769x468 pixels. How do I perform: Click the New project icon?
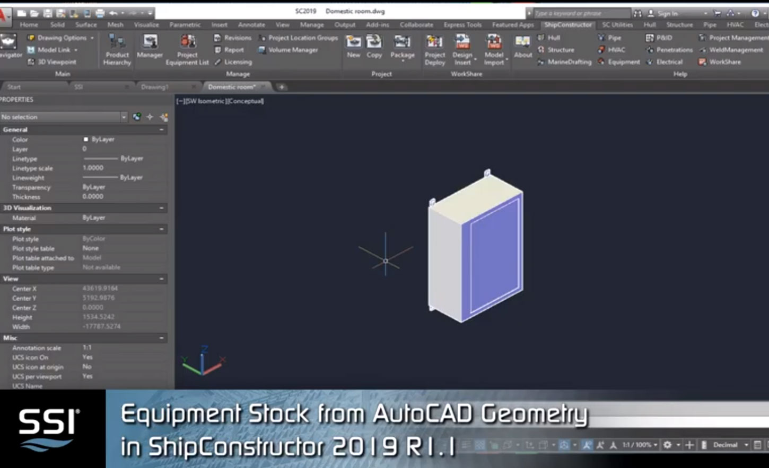353,46
